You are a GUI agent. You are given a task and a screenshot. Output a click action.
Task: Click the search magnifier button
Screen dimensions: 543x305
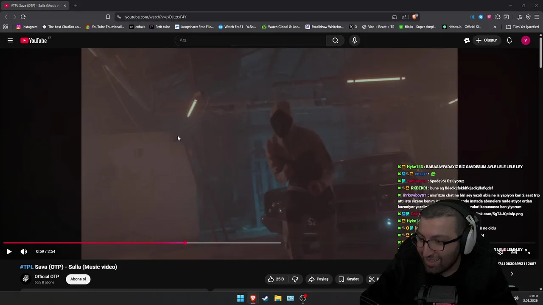coord(335,40)
